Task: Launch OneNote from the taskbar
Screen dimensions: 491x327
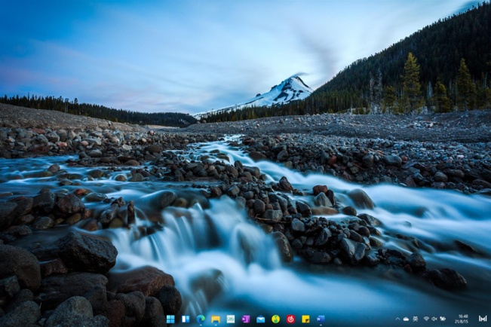Action: click(246, 319)
